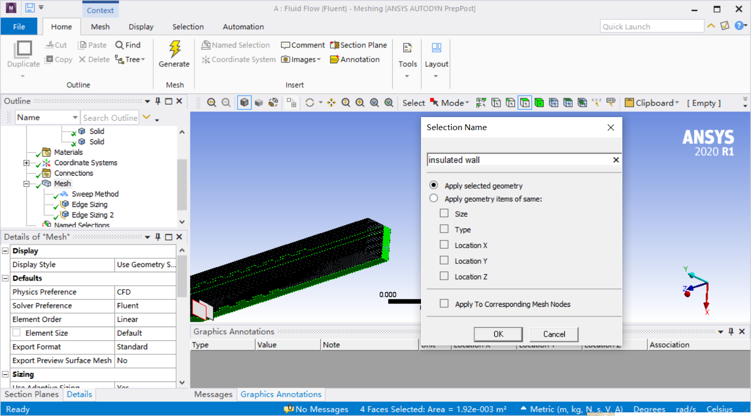Switch to the Messages tab
Screen dimensions: 751x416
click(213, 394)
